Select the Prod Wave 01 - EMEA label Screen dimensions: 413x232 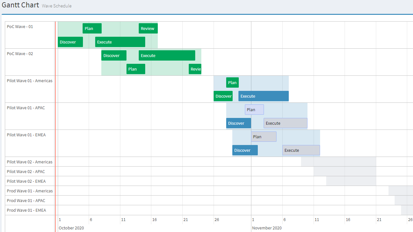click(x=26, y=210)
